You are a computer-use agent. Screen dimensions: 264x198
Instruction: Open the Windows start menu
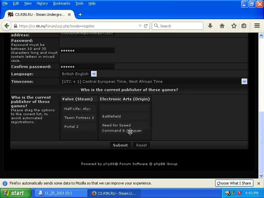tap(16, 193)
